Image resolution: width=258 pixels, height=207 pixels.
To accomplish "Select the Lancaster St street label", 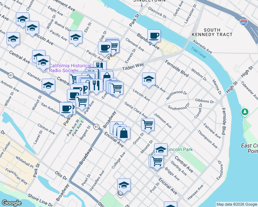I will (x=190, y=14).
